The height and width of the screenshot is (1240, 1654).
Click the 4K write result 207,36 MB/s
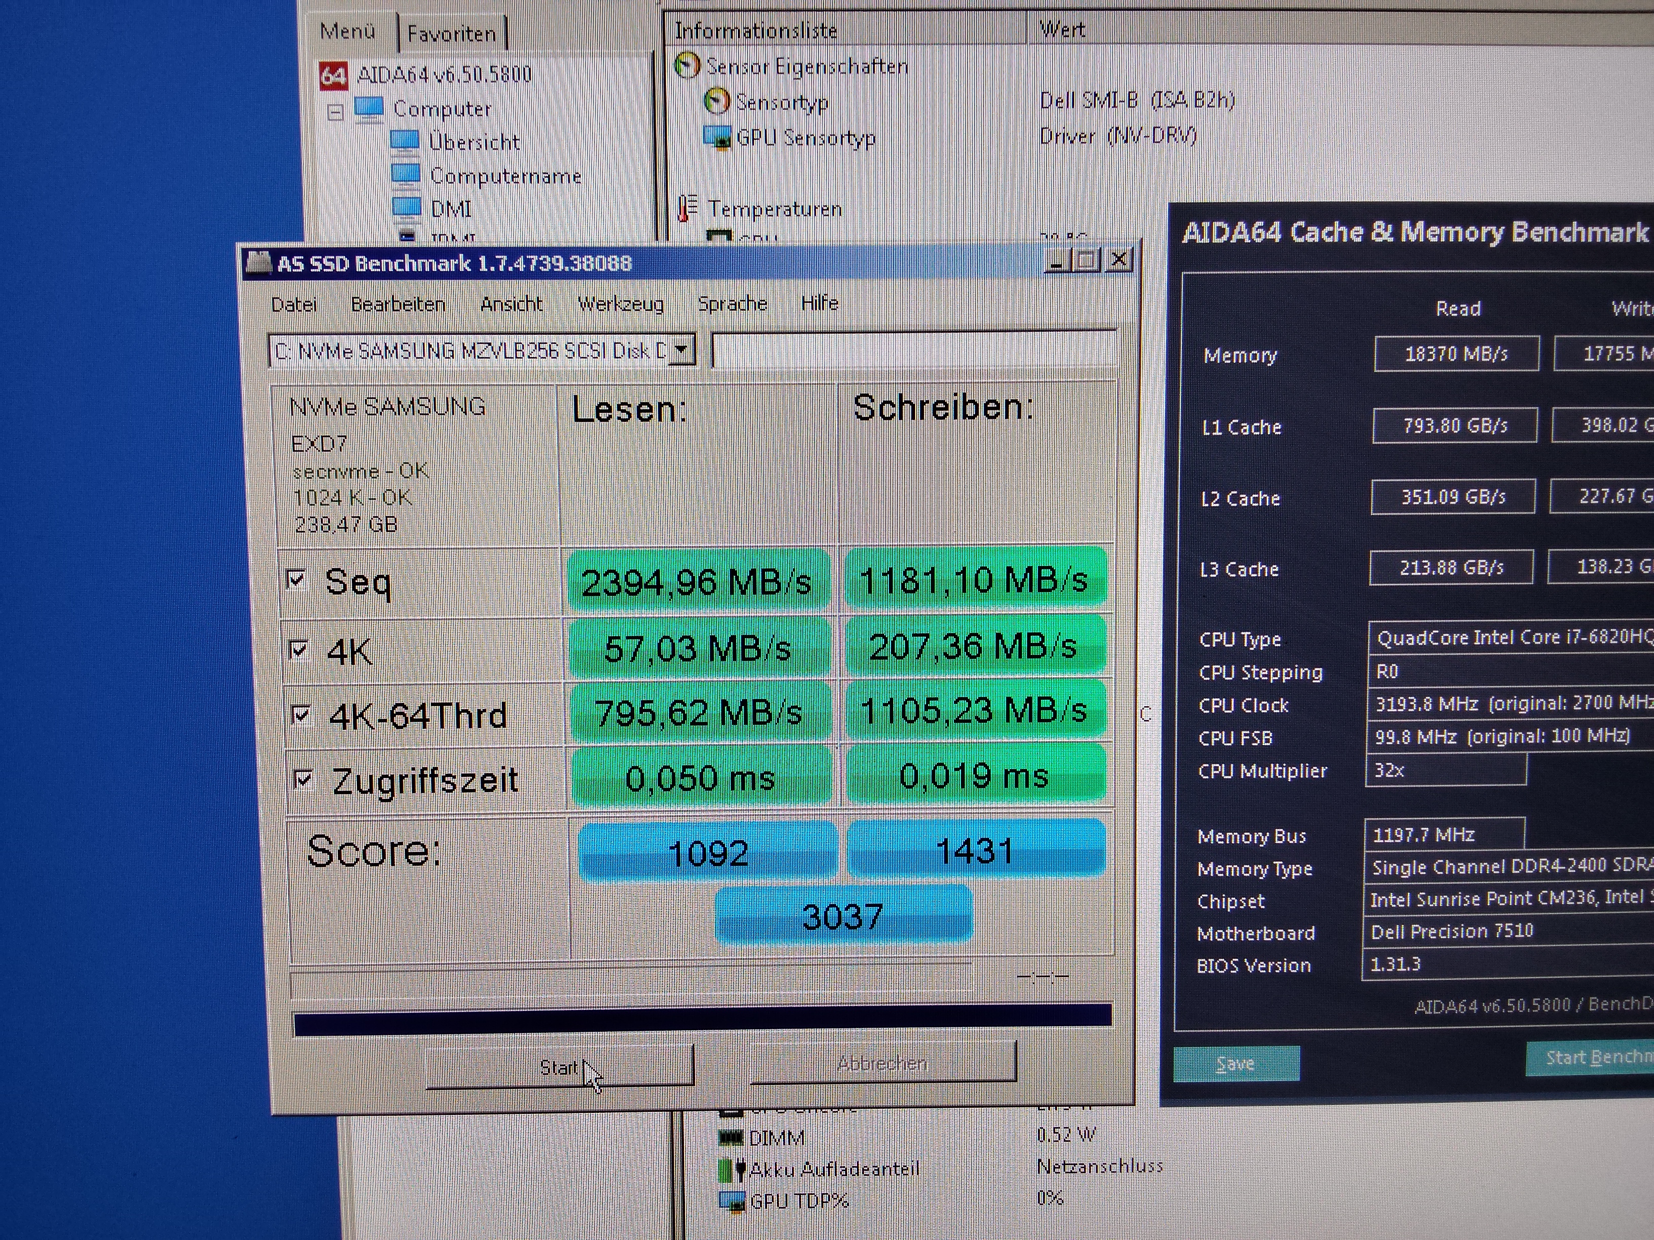click(975, 646)
